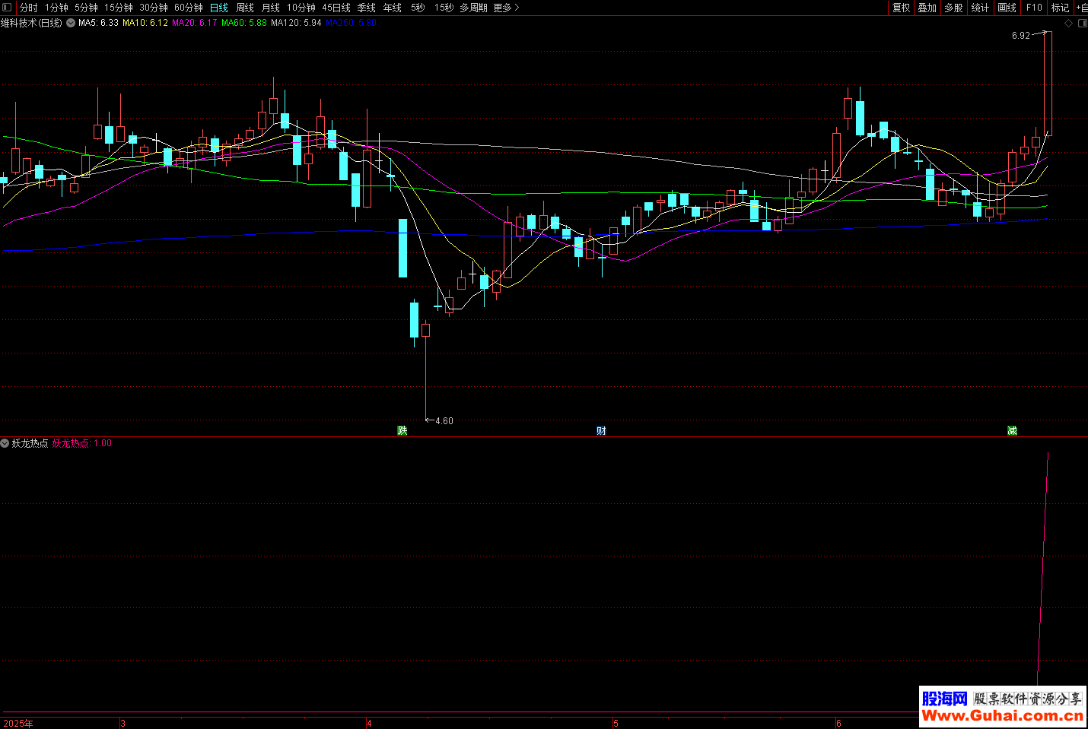Select the 日线 daily chart tab
This screenshot has width=1088, height=729.
click(x=219, y=8)
